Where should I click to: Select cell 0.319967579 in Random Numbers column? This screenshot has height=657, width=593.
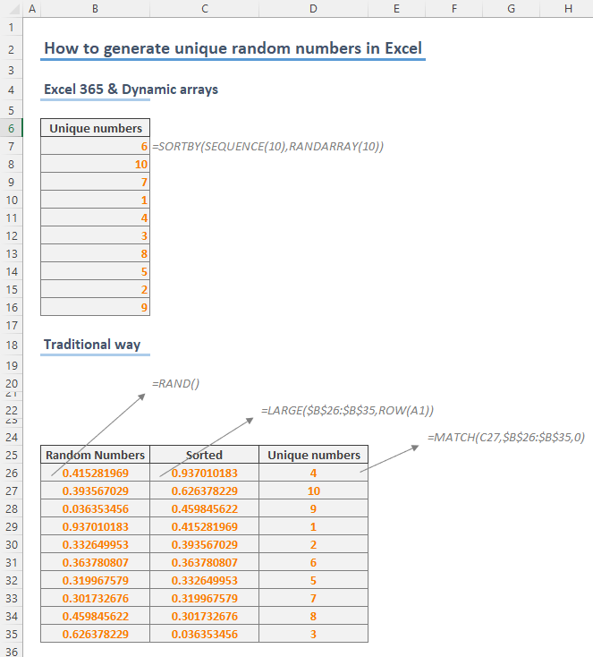[x=96, y=580]
